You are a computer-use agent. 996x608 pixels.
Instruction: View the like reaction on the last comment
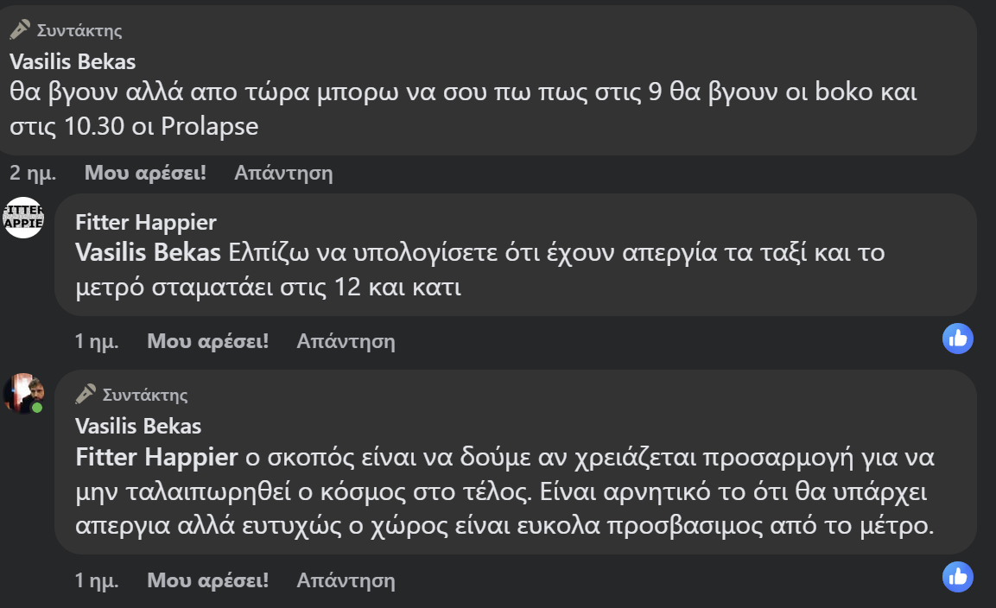(957, 577)
